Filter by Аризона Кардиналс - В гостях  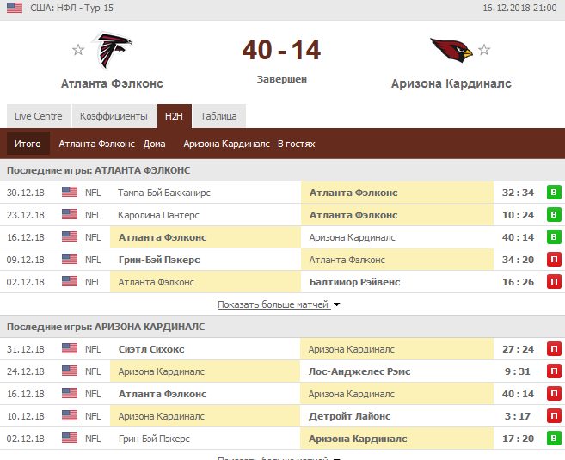tap(249, 144)
